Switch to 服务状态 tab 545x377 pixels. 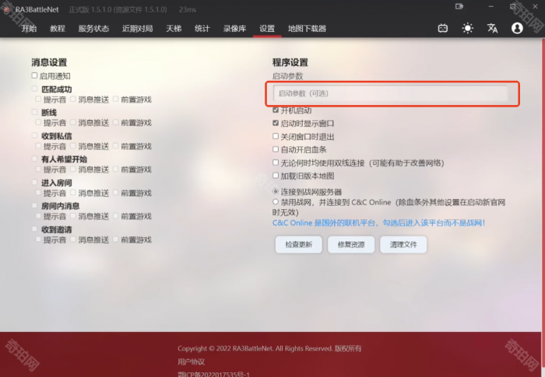tap(93, 29)
